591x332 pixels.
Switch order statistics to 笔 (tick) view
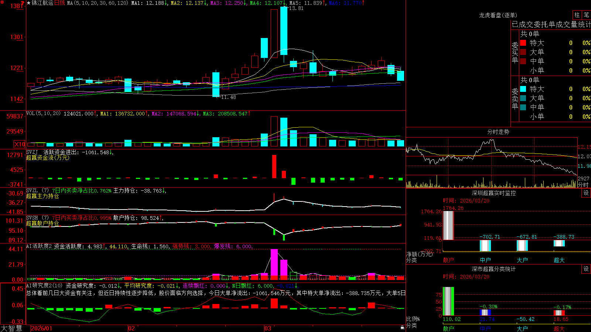pyautogui.click(x=586, y=15)
